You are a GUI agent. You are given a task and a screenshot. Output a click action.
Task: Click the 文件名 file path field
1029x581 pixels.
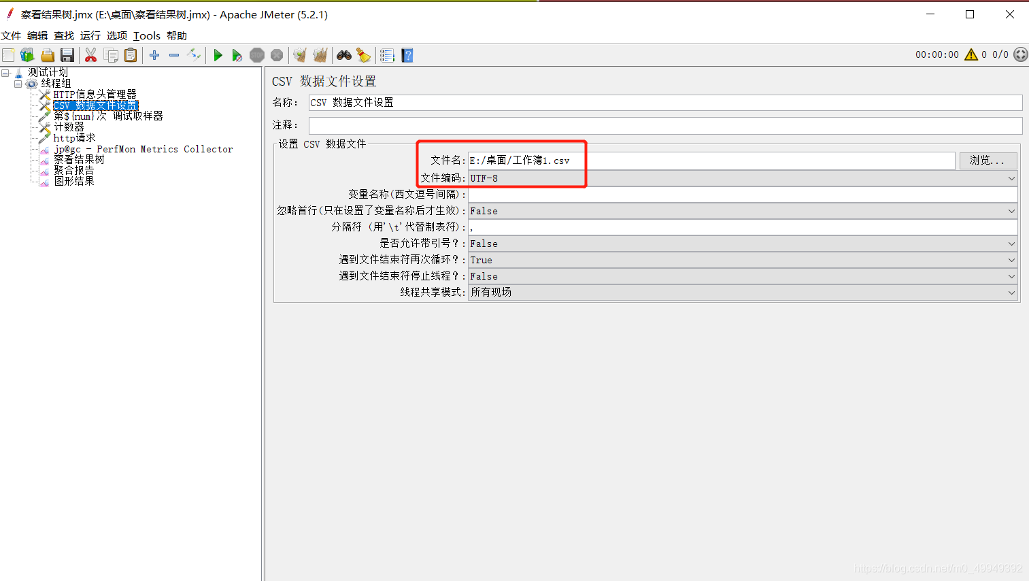tap(711, 161)
